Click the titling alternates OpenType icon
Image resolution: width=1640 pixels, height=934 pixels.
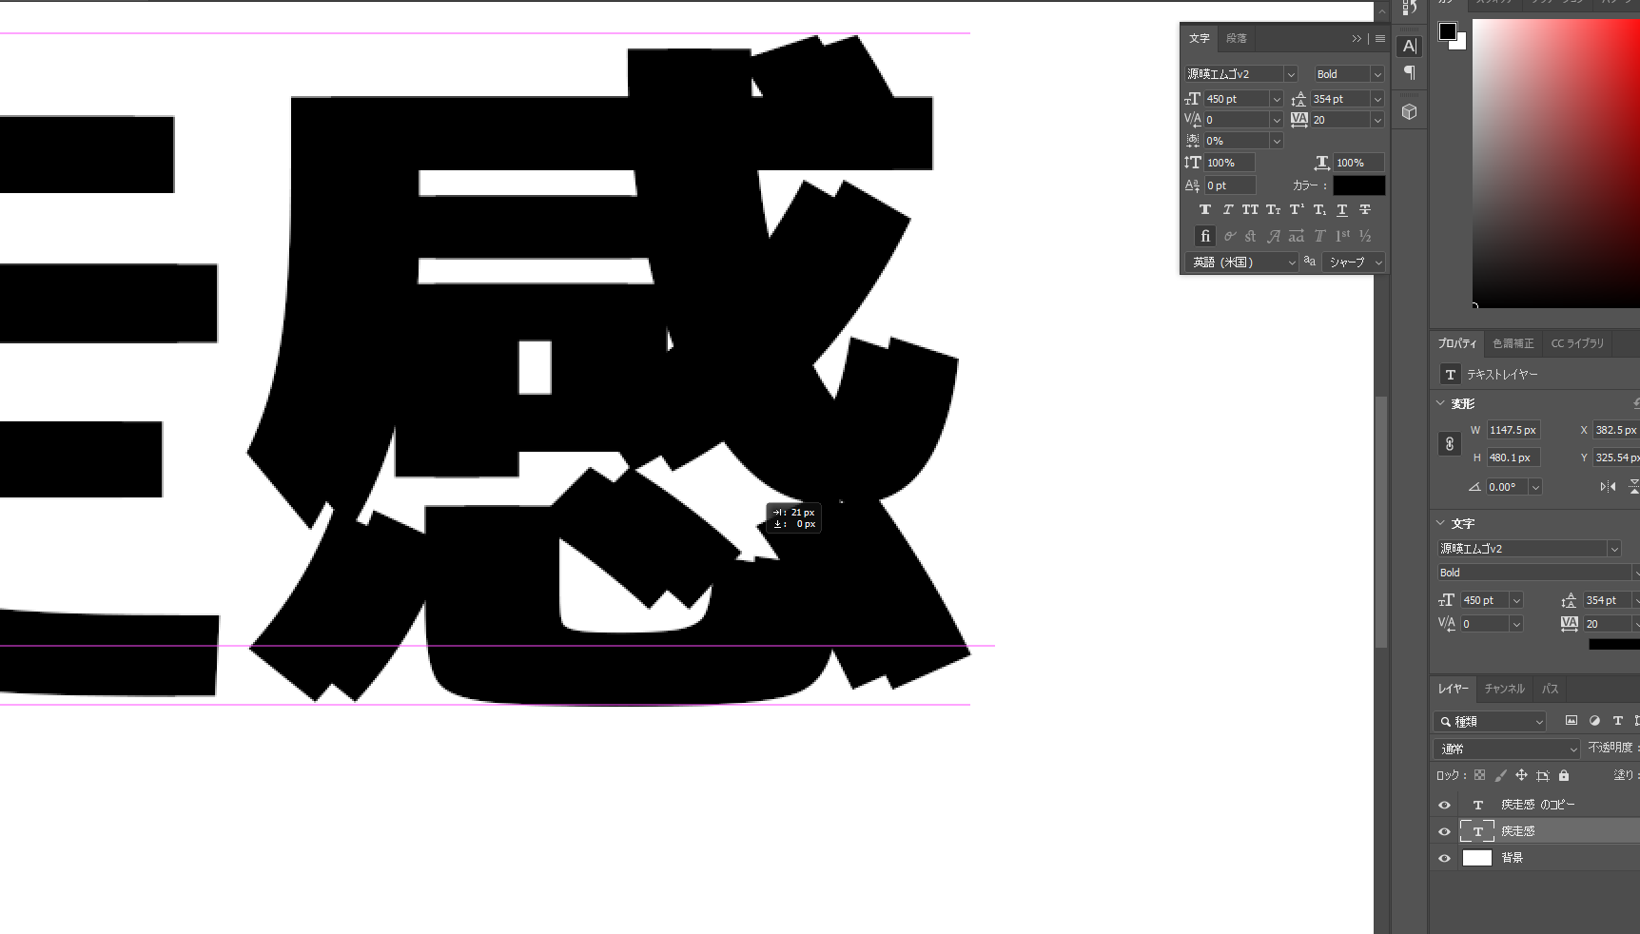(1319, 236)
